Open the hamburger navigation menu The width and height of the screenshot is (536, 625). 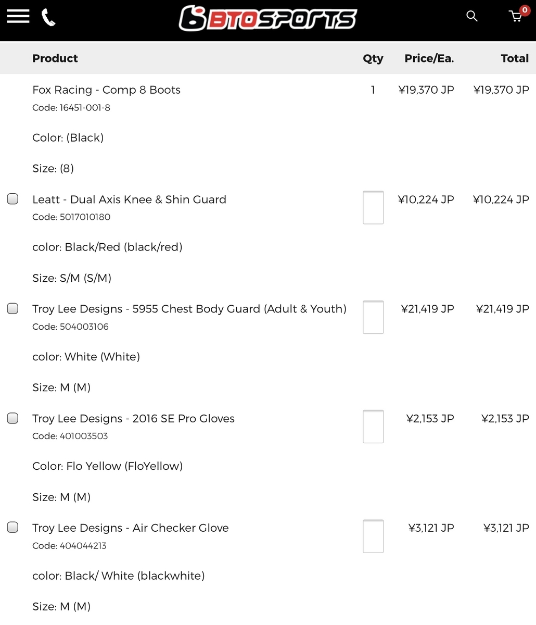point(18,17)
